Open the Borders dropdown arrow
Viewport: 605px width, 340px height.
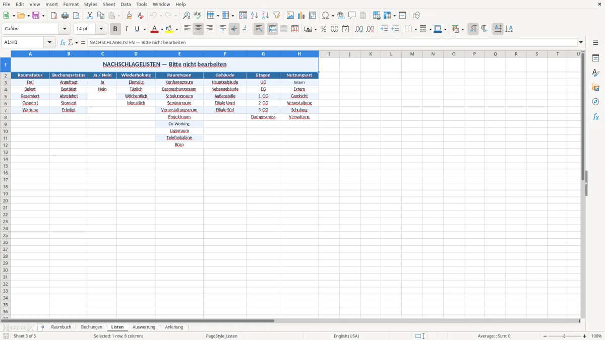[x=415, y=29]
